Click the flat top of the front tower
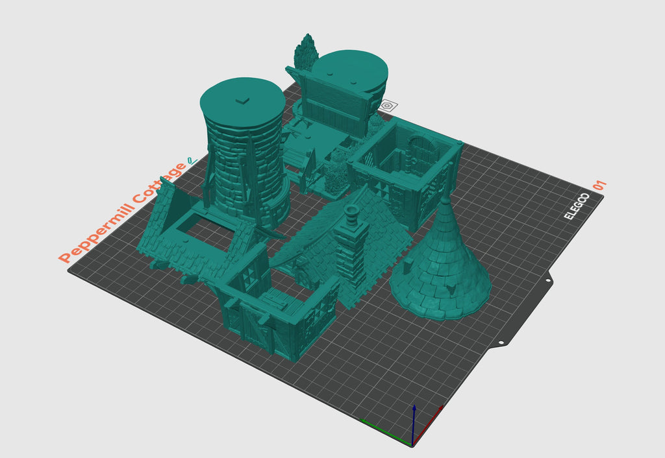This screenshot has height=458, width=665. point(242,97)
